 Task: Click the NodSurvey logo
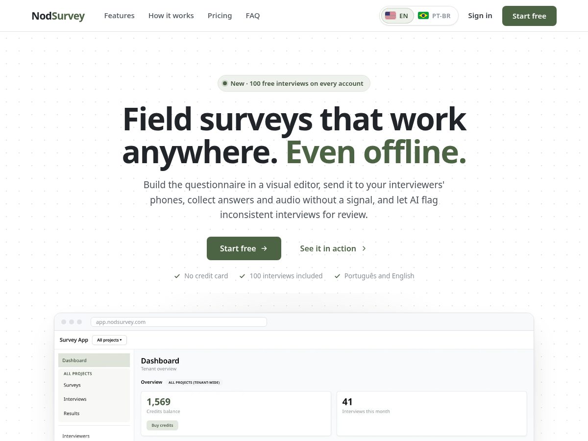[x=58, y=16]
